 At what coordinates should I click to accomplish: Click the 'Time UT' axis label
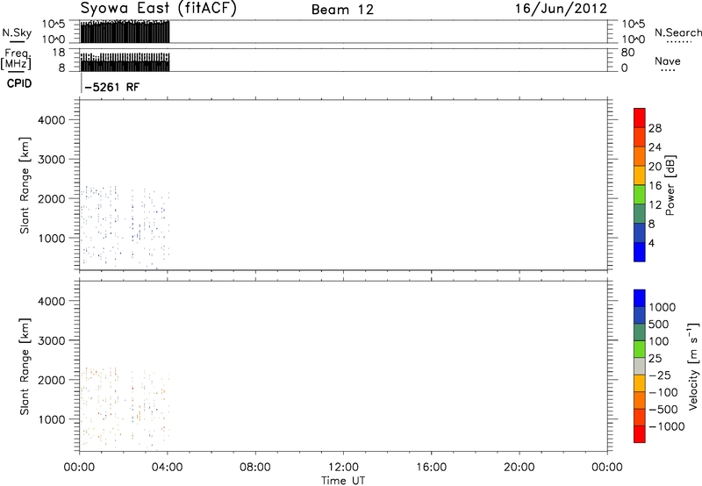[343, 481]
